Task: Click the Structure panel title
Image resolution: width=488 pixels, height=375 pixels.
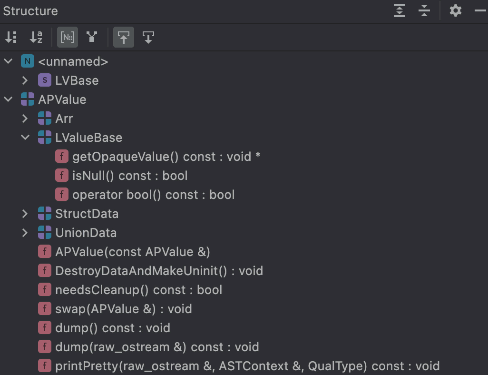Action: (30, 10)
